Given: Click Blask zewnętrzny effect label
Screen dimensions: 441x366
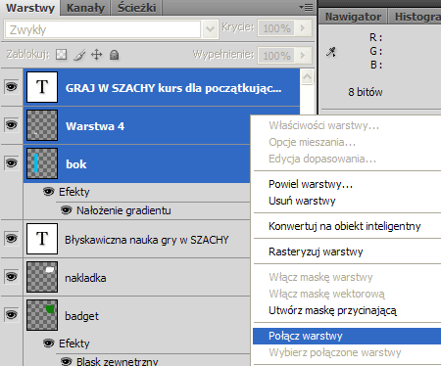Looking at the screenshot, I should [118, 361].
